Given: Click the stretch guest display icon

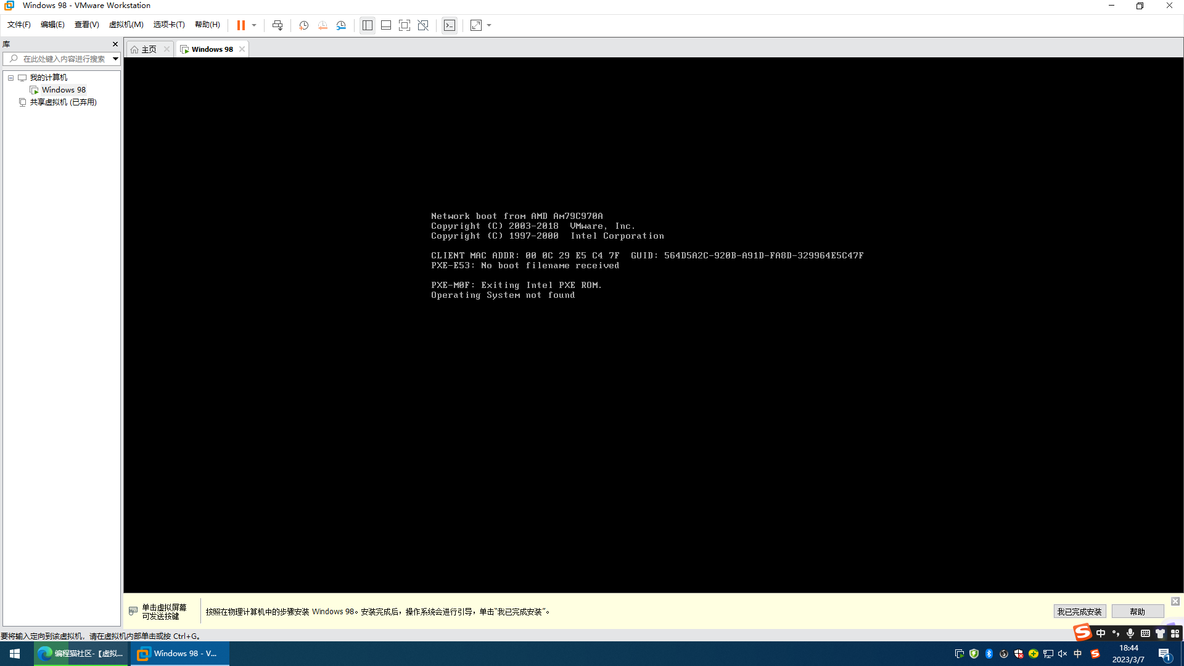Looking at the screenshot, I should tap(476, 25).
